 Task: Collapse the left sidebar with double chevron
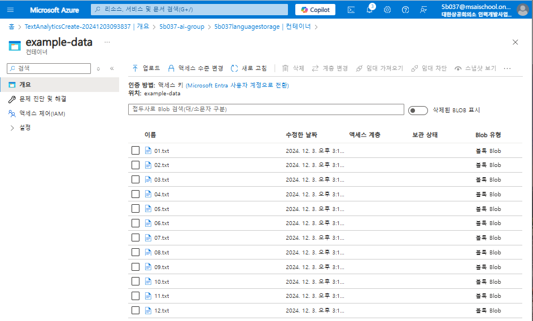point(112,69)
